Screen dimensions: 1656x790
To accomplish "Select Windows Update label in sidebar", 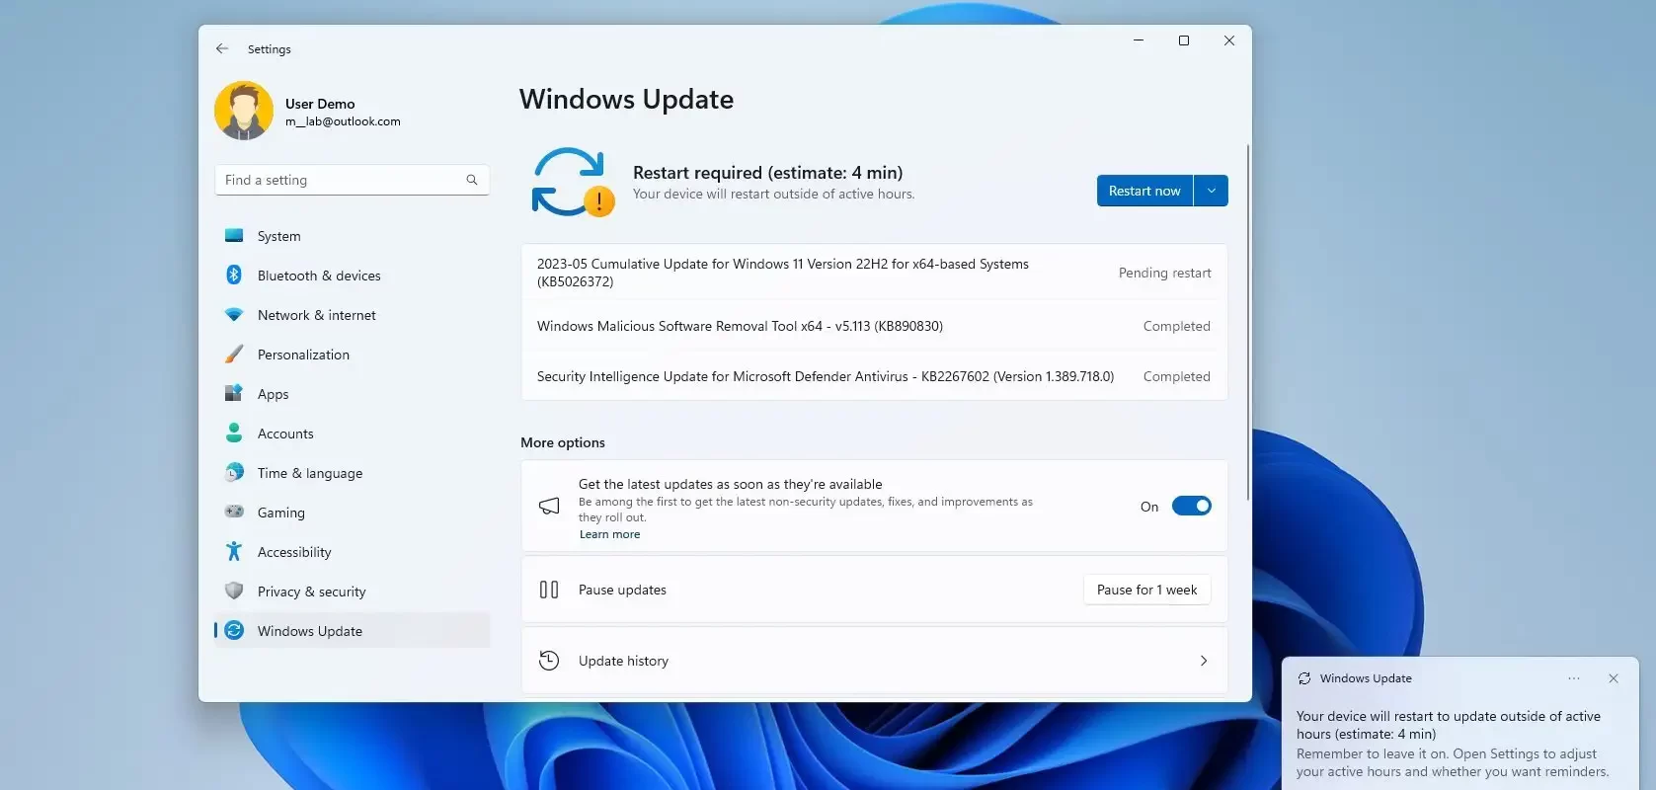I will coord(310,631).
